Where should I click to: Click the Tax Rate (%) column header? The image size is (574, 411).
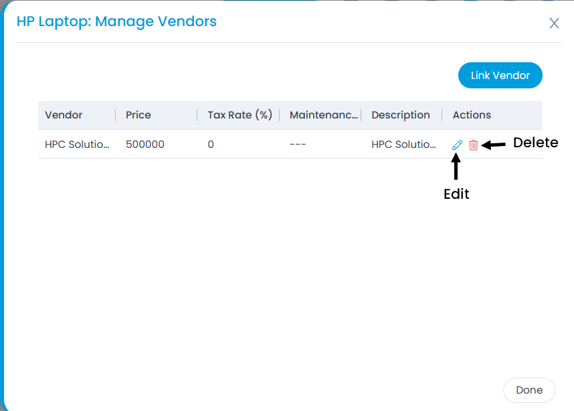[x=240, y=114]
